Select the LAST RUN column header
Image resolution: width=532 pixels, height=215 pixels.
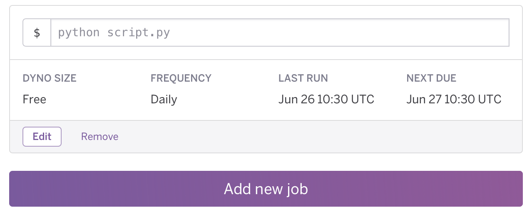point(303,78)
